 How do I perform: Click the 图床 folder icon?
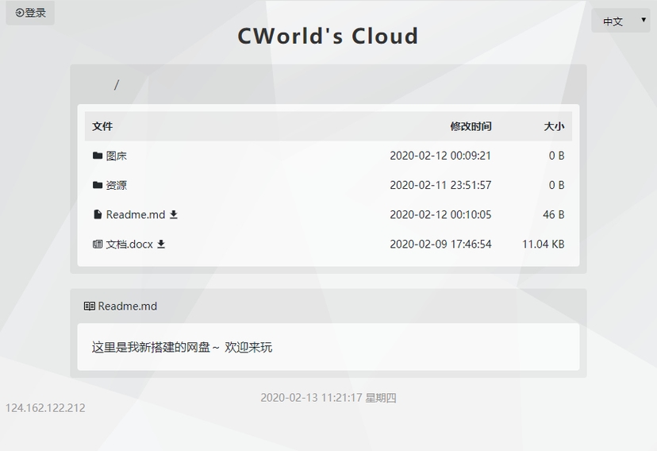tap(98, 156)
